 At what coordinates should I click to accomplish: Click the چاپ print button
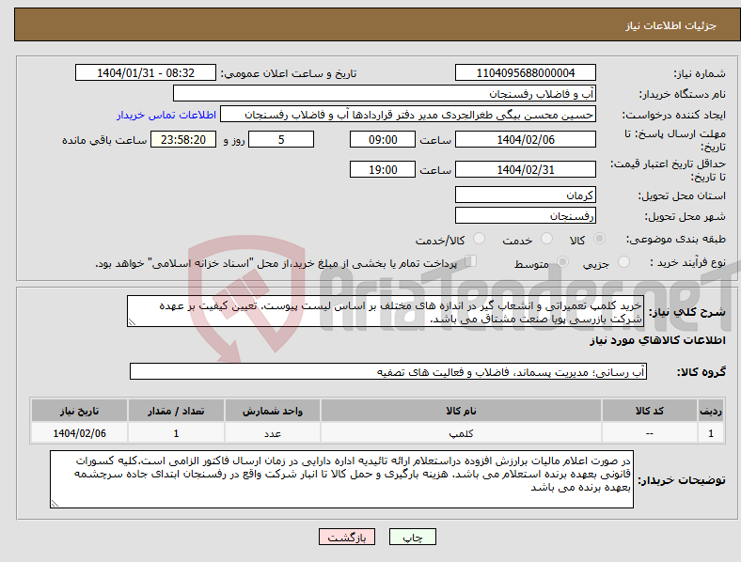413,537
